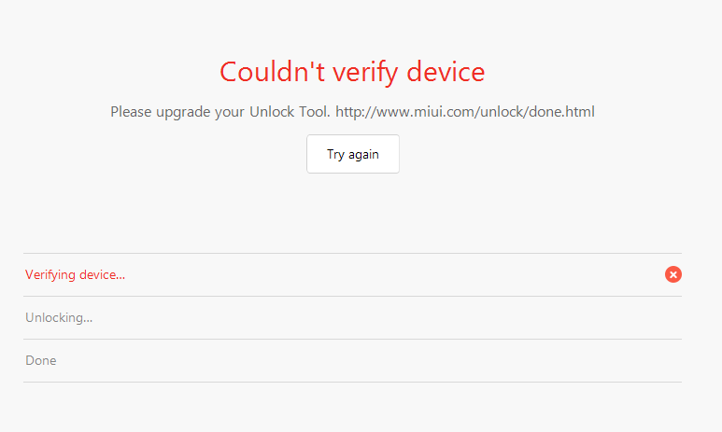Click the word "Verifying" in the red step
This screenshot has width=722, height=432.
(52, 274)
